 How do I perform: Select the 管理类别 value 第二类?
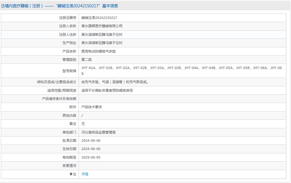coord(86,60)
